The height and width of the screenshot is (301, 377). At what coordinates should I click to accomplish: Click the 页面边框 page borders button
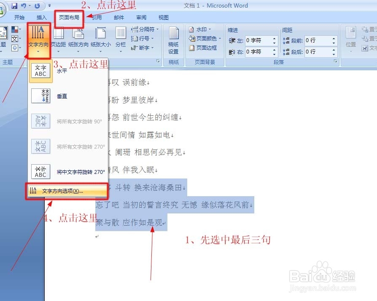(203, 48)
